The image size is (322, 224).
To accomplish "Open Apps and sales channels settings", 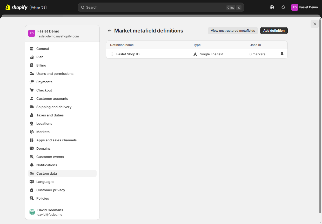I will (x=62, y=140).
